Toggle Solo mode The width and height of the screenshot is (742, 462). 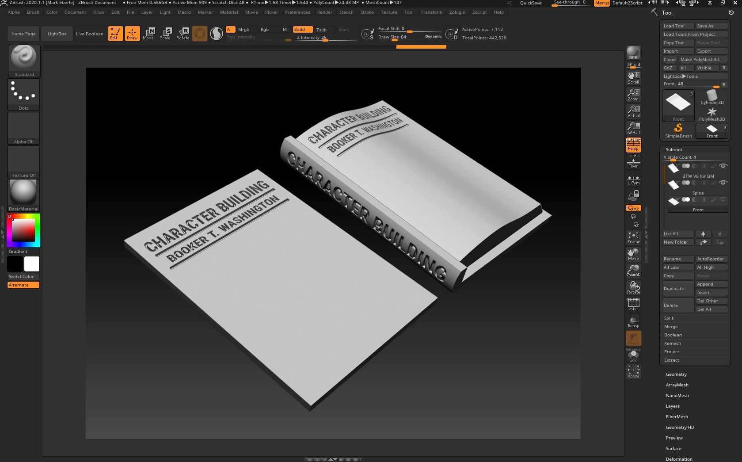pyautogui.click(x=633, y=355)
